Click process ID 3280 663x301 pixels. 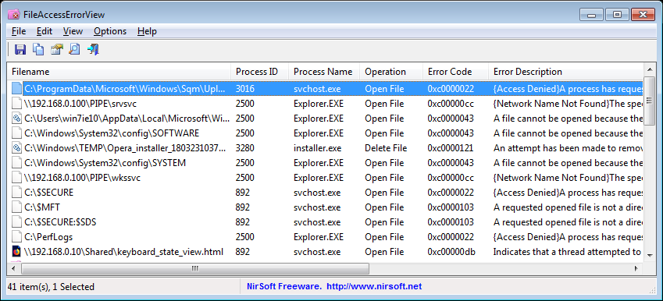coord(245,148)
